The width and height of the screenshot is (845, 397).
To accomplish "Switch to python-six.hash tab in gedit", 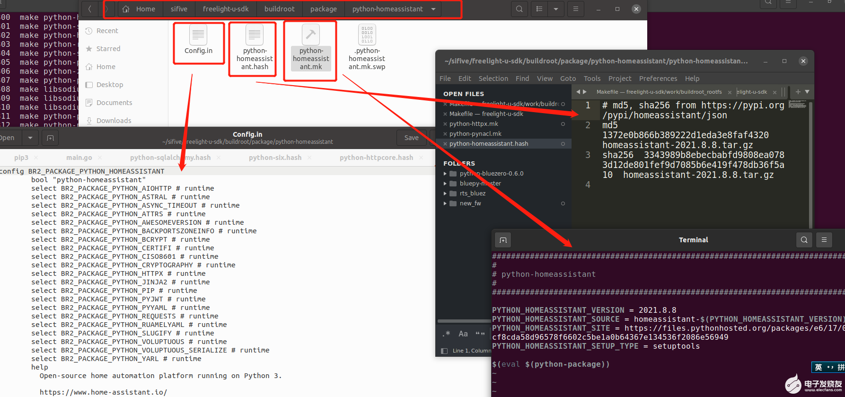I will tap(275, 158).
